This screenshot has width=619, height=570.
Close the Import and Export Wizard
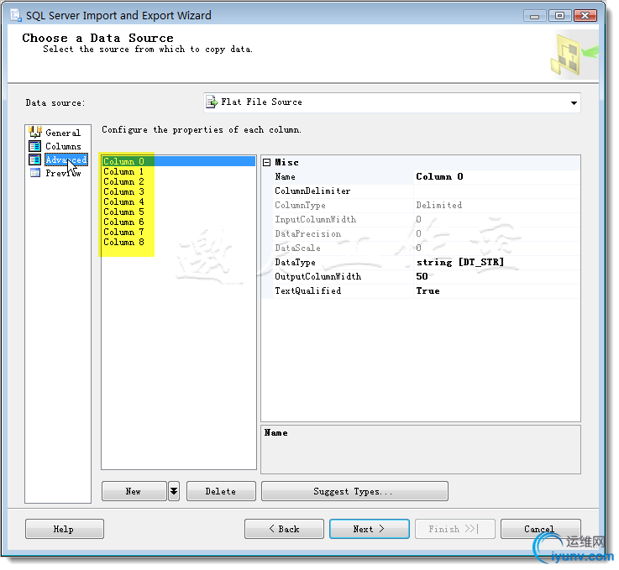coord(585,16)
